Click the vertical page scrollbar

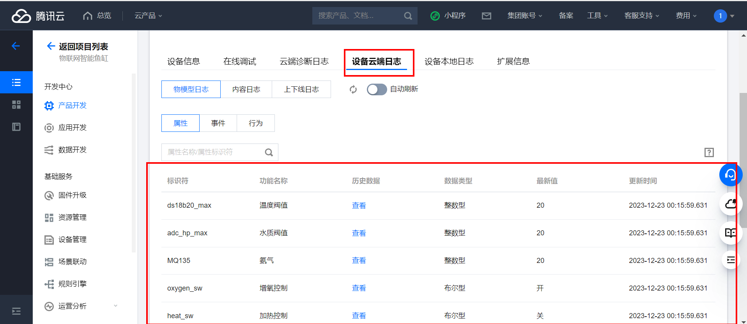click(x=743, y=156)
